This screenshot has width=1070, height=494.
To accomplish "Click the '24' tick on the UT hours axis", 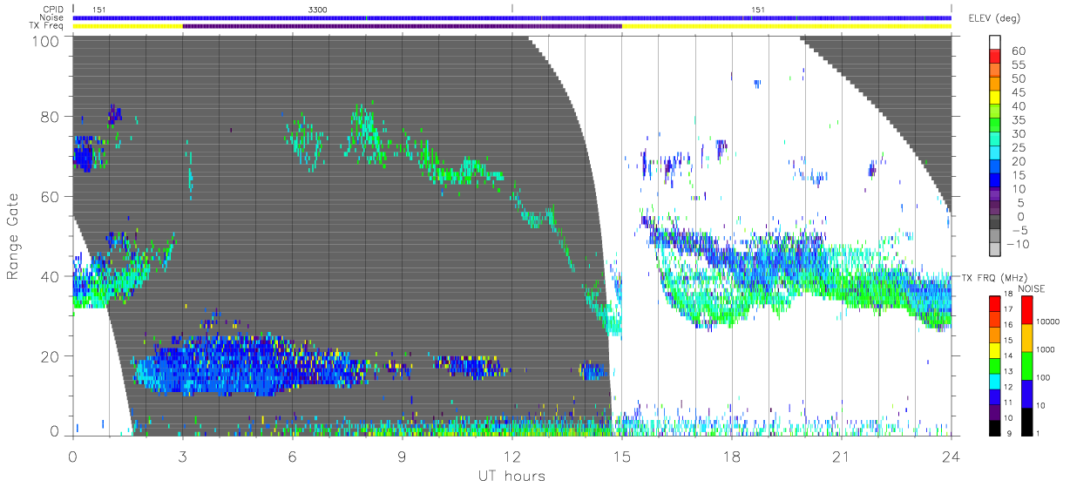I will click(x=951, y=456).
